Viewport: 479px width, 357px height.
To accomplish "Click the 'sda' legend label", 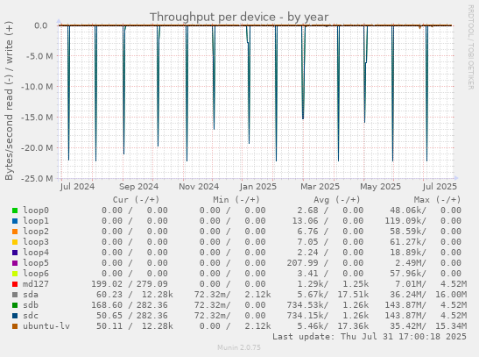I will pyautogui.click(x=31, y=295).
